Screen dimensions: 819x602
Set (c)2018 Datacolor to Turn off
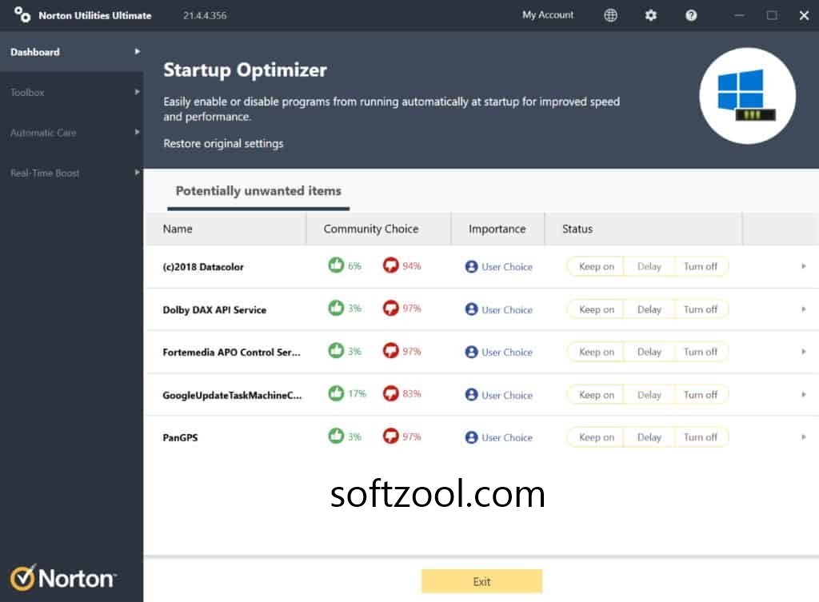701,266
